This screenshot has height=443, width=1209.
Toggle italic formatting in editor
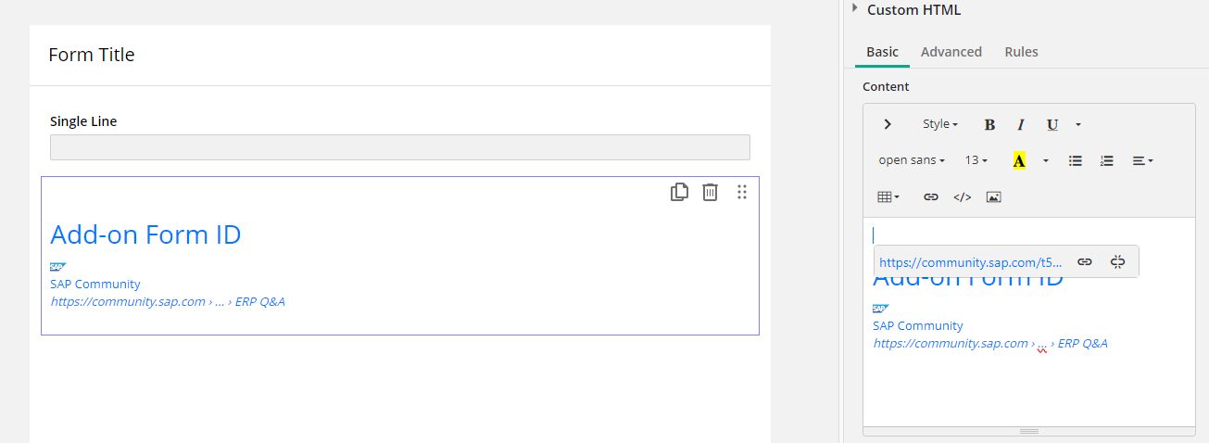(x=1021, y=124)
